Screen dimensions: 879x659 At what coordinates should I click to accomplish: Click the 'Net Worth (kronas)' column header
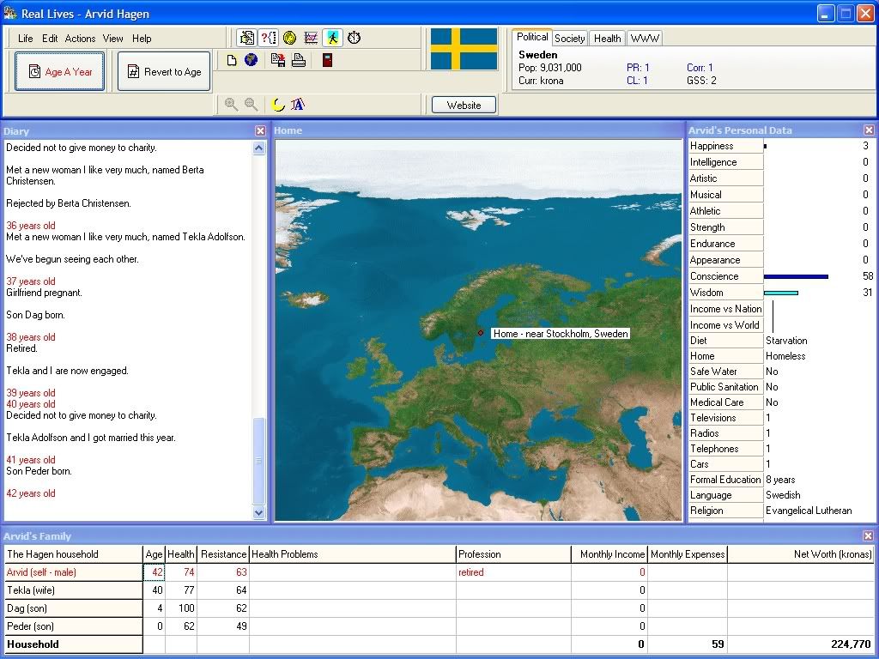click(x=801, y=554)
